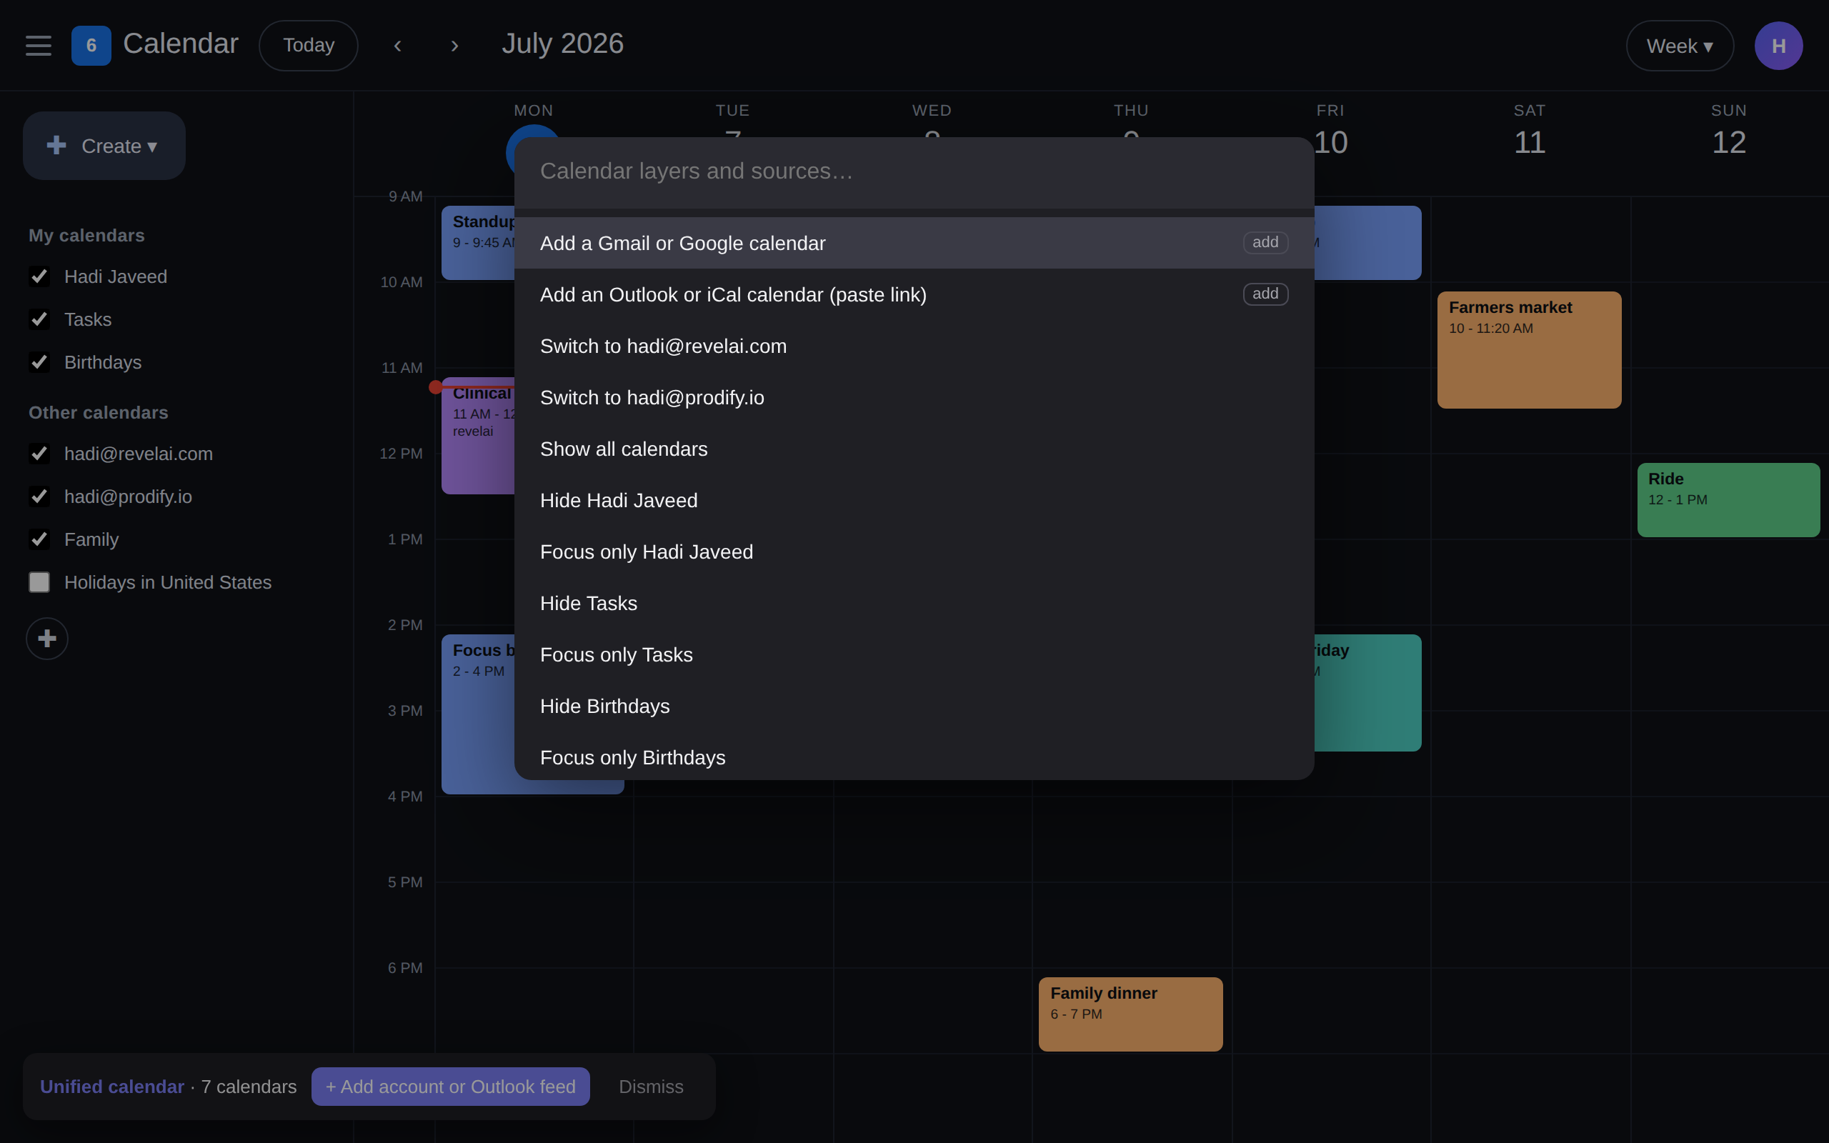Focus the Calendar layers and sources search field
This screenshot has width=1829, height=1143.
click(x=914, y=171)
